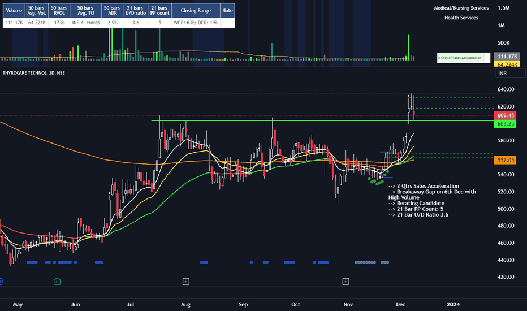527x311 pixels.
Task: Select the 'Rerating Candidate' annotation line
Action: tap(416, 203)
